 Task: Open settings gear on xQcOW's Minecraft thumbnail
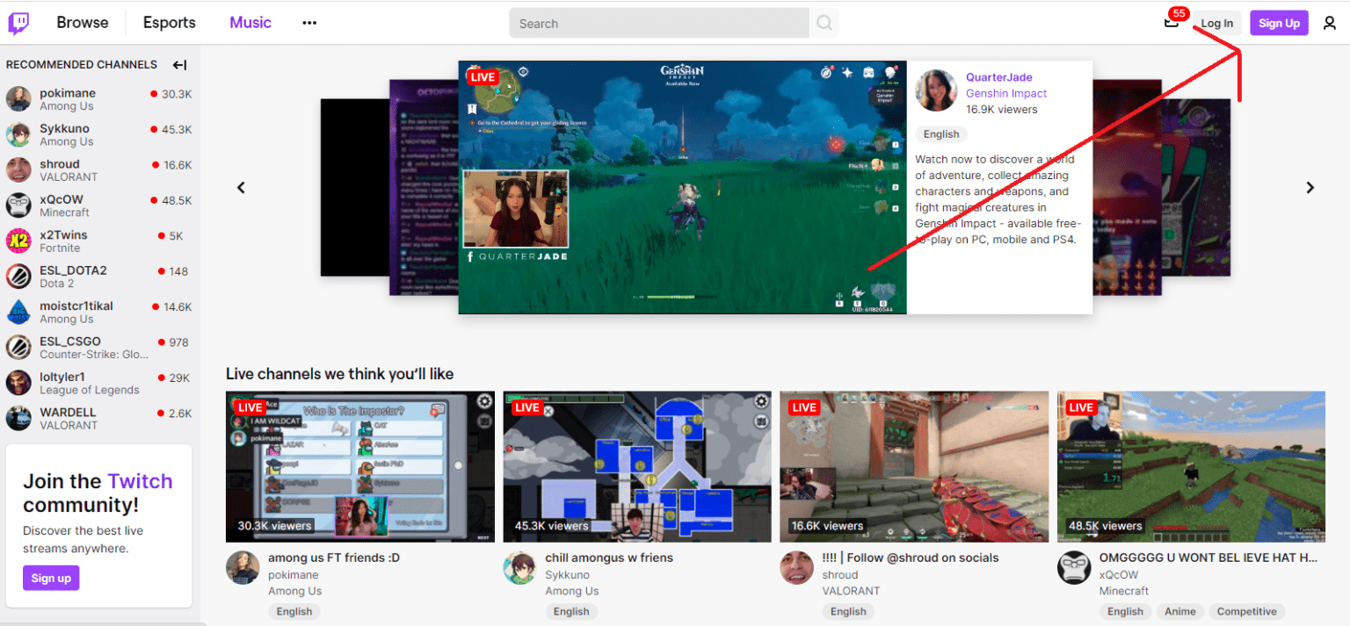click(x=1314, y=401)
